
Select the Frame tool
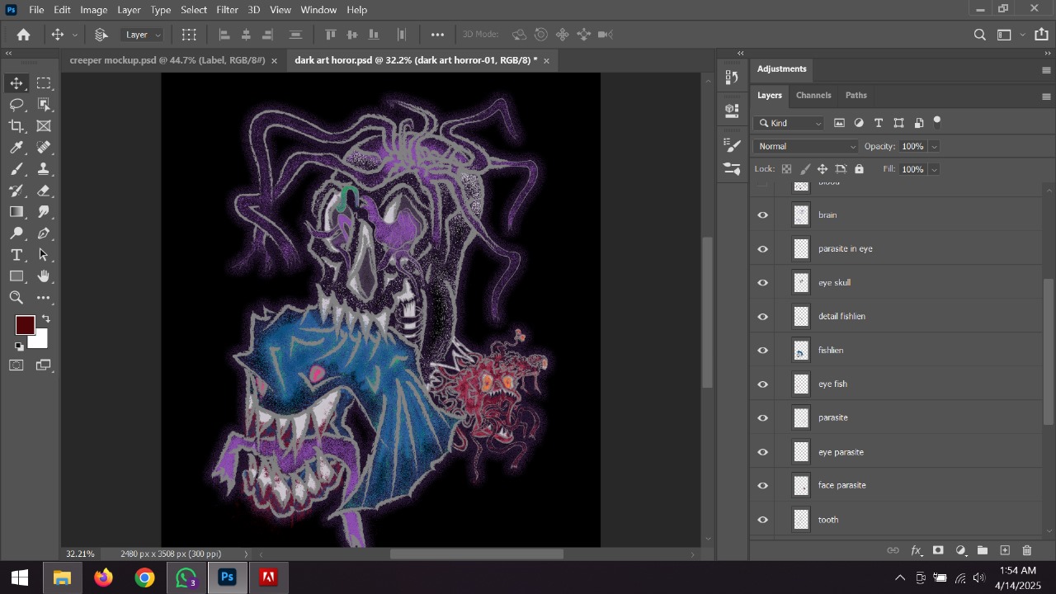pyautogui.click(x=44, y=126)
